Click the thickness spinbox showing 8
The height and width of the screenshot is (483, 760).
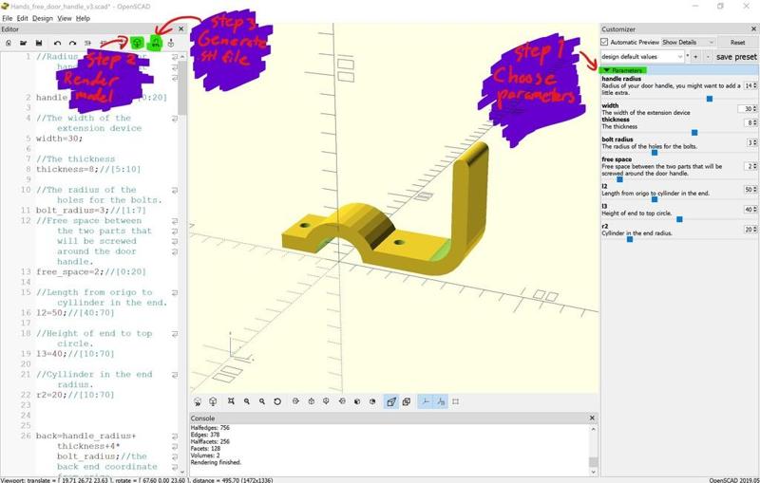tap(750, 123)
